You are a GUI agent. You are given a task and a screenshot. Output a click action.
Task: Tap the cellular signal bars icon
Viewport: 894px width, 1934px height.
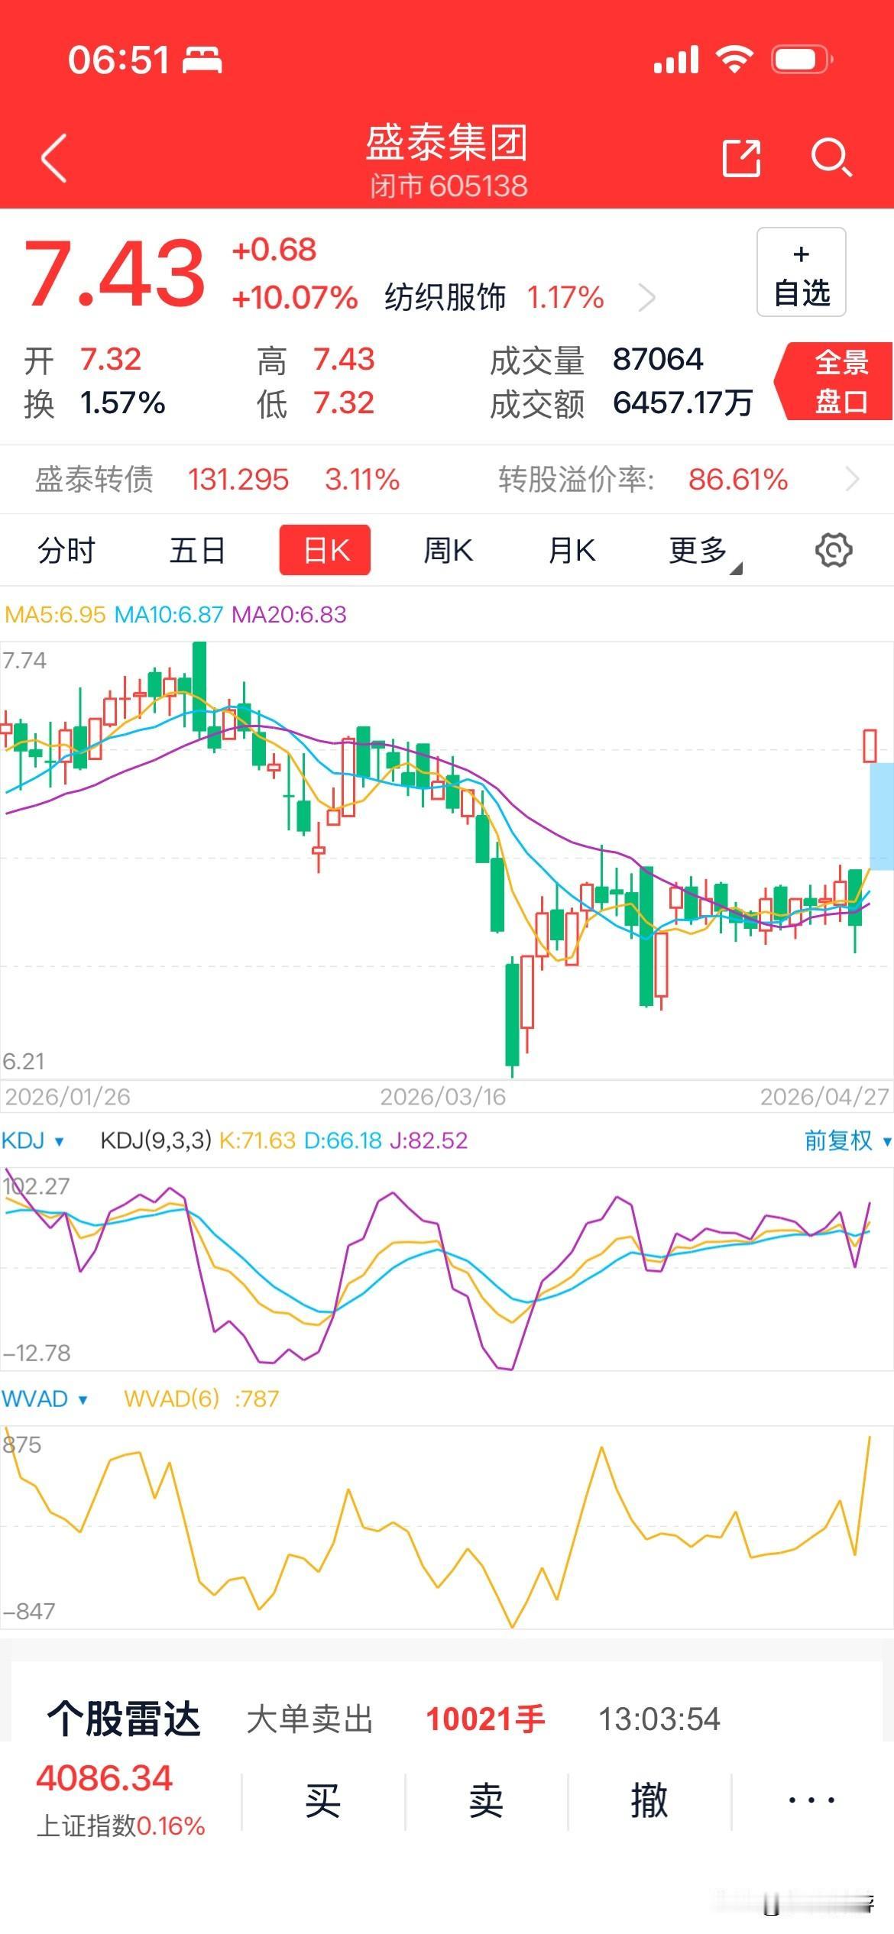(x=676, y=60)
